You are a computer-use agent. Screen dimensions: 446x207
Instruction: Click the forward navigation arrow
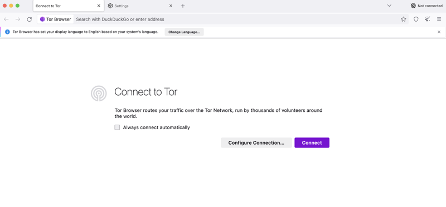[x=18, y=19]
